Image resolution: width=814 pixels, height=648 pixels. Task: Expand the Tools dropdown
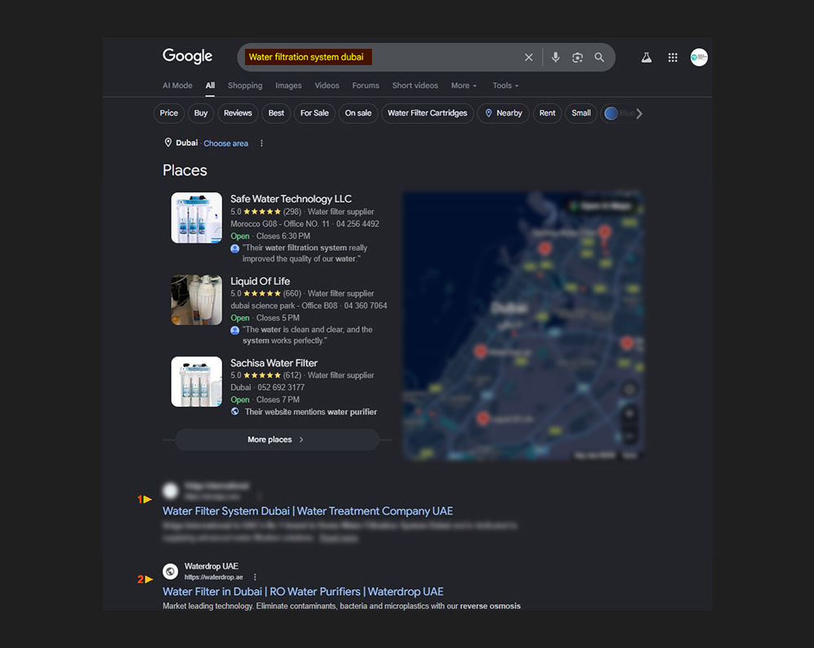(505, 85)
